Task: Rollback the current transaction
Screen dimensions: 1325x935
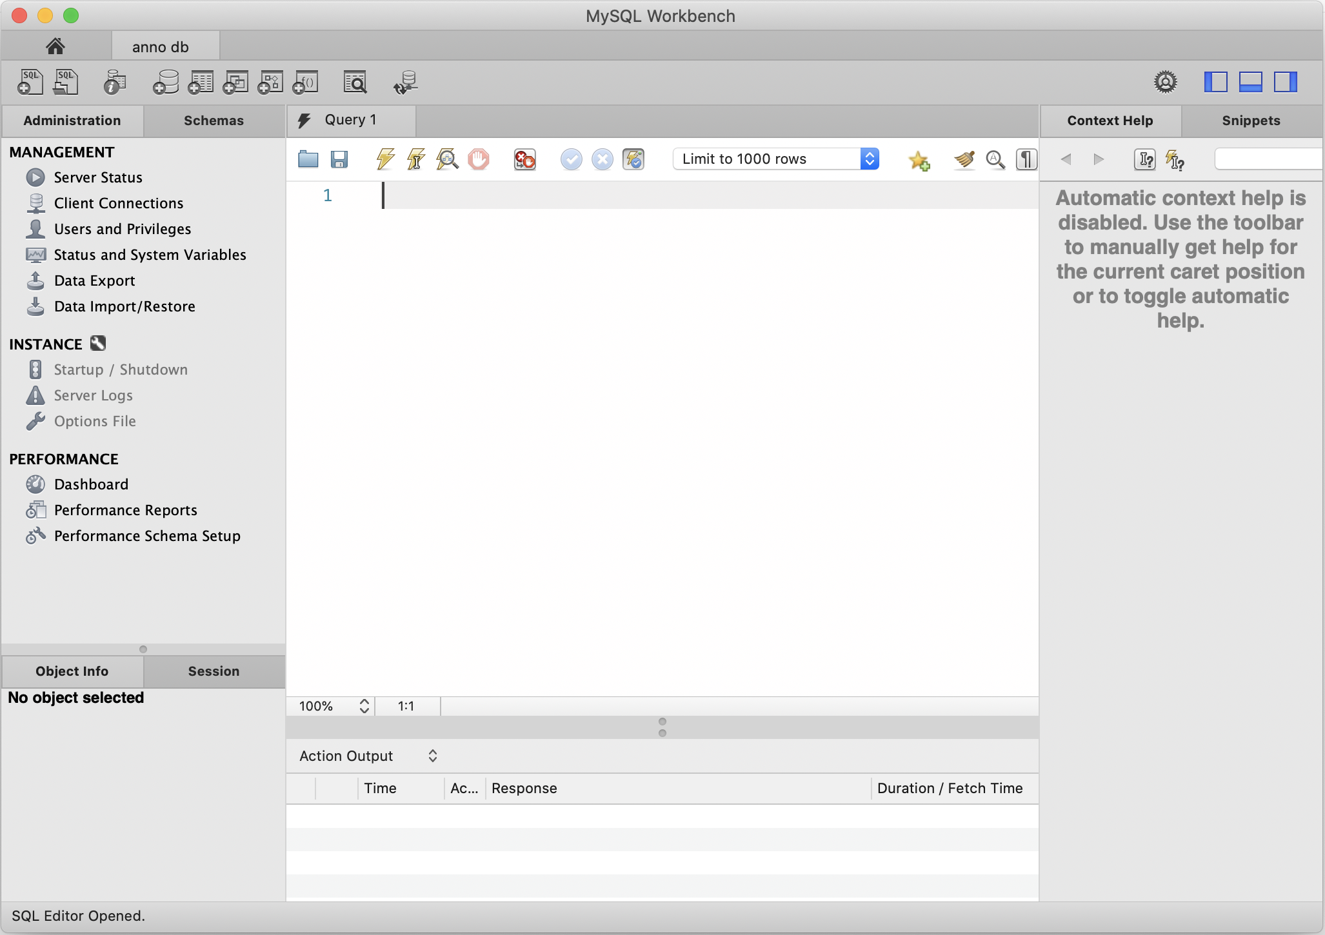Action: coord(603,159)
